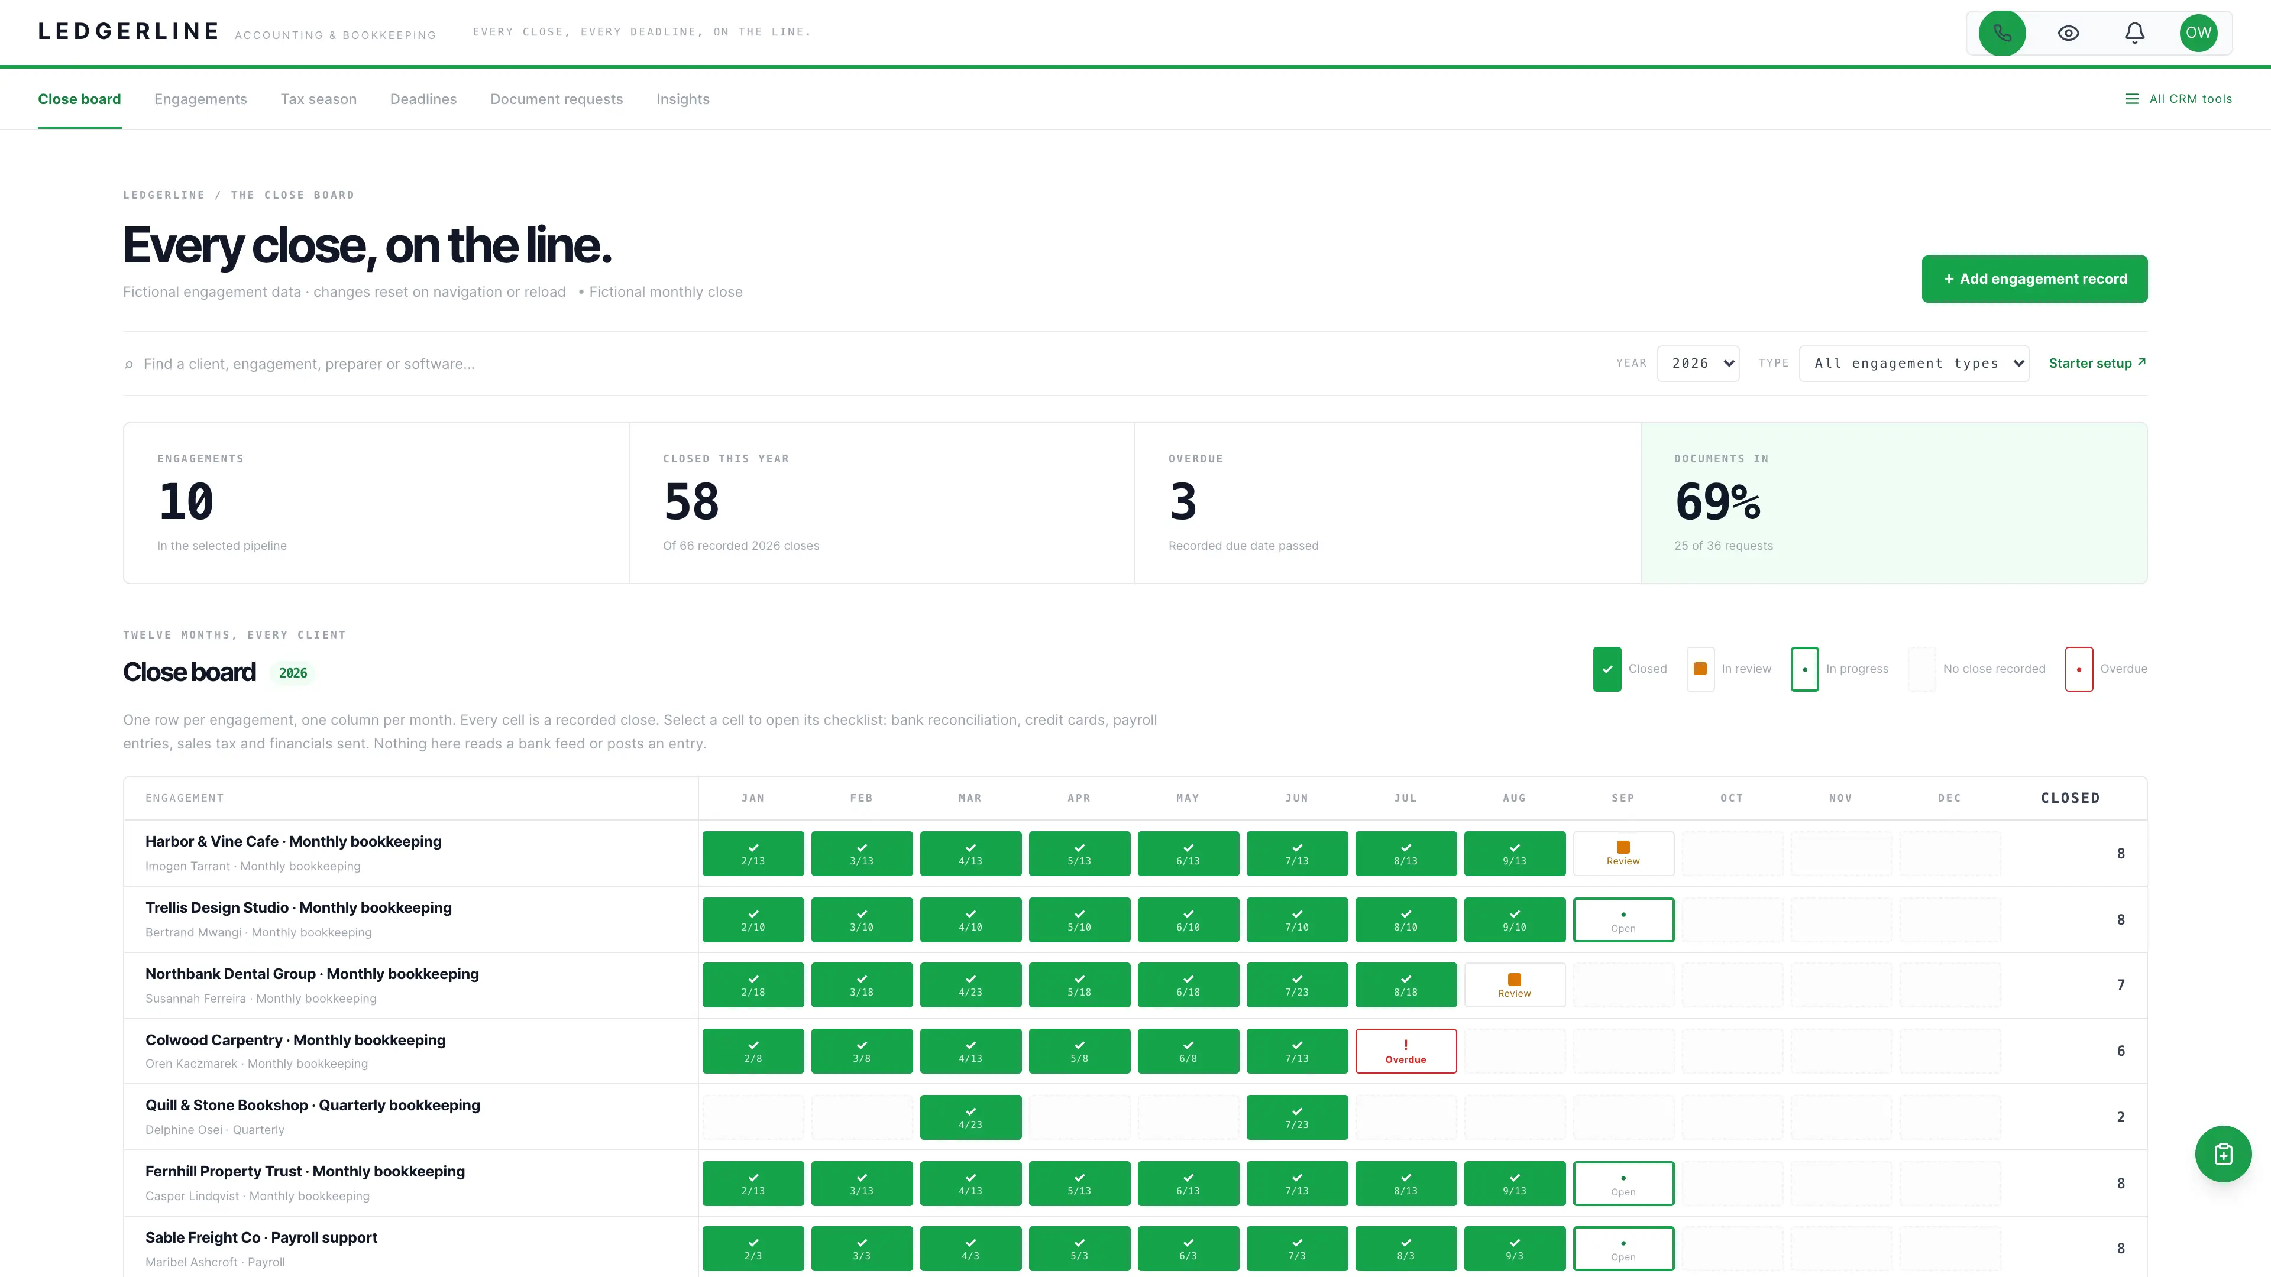Open All CRM tools hamburger menu
2271x1277 pixels.
pyautogui.click(x=2178, y=99)
